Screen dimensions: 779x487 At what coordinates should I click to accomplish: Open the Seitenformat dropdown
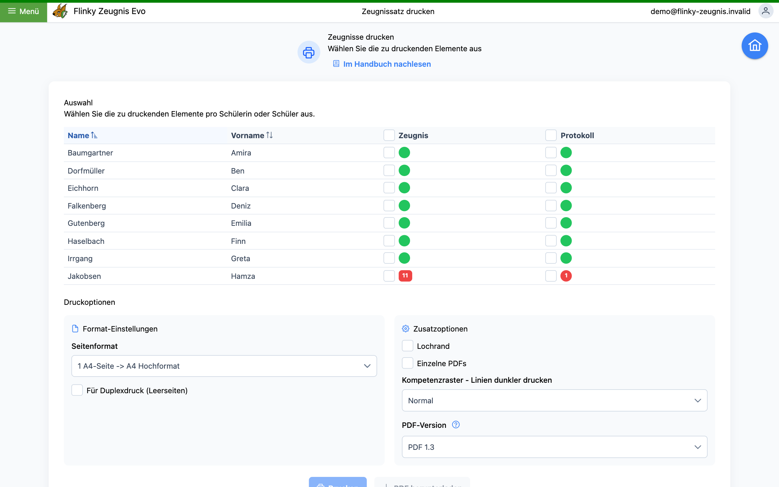[224, 366]
